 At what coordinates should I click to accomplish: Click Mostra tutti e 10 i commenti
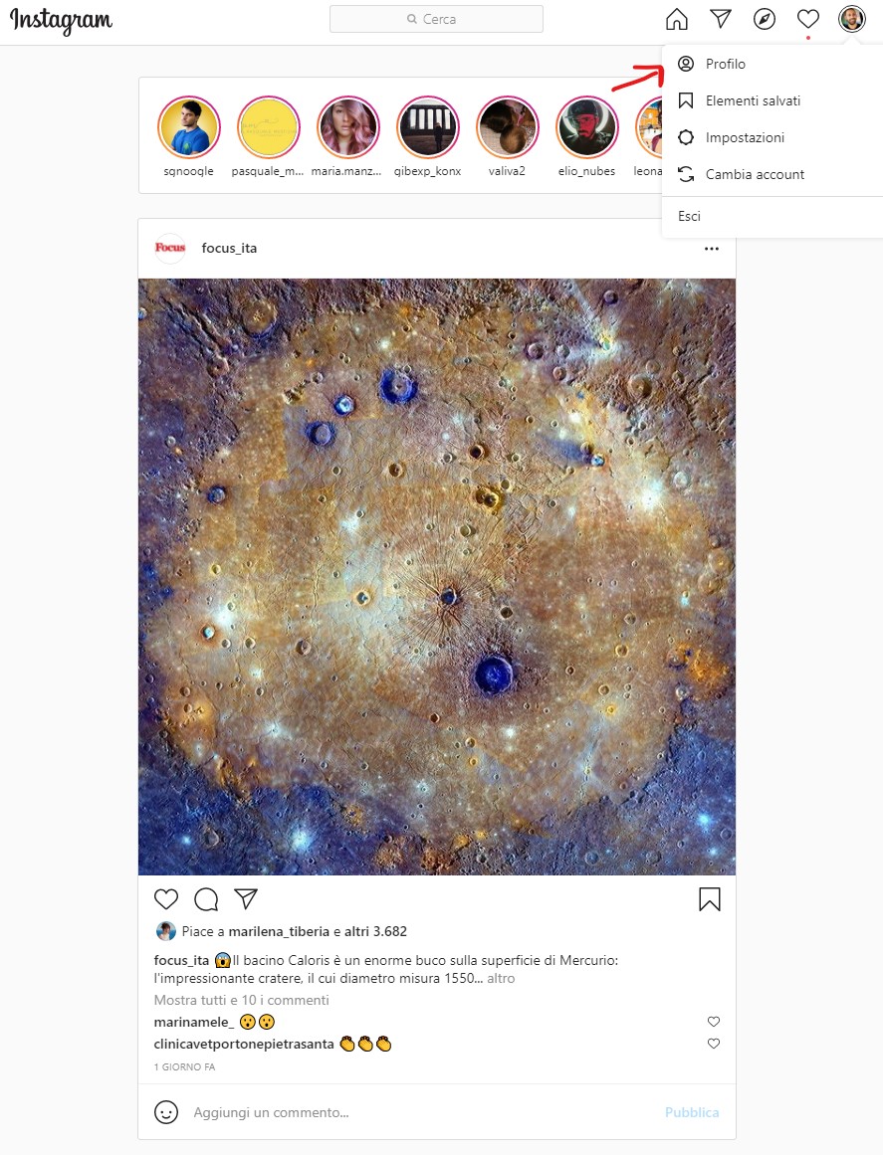(x=241, y=1001)
